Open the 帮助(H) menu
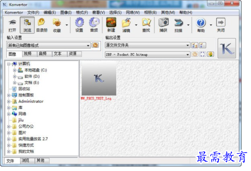Image resolution: width=251 pixels, height=171 pixels. point(186,12)
